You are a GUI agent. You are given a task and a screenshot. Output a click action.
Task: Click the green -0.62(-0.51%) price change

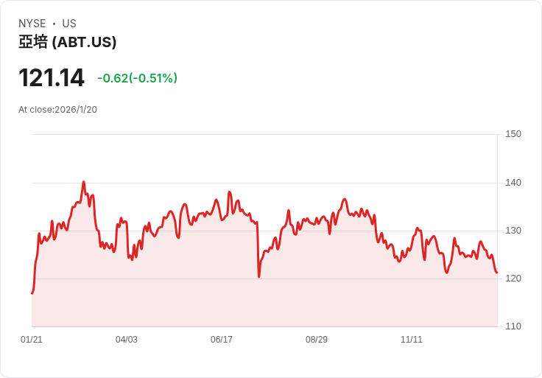click(137, 78)
